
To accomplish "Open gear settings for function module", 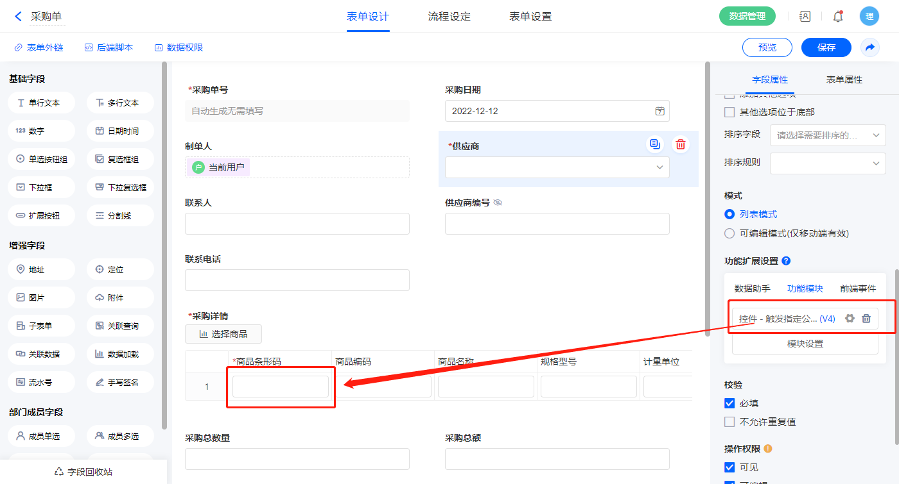I will click(x=850, y=319).
